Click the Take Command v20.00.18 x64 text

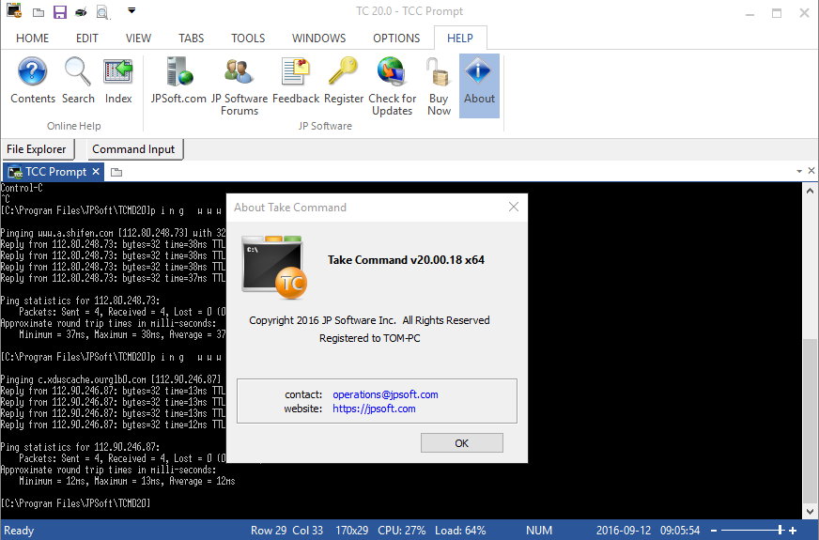coord(406,259)
